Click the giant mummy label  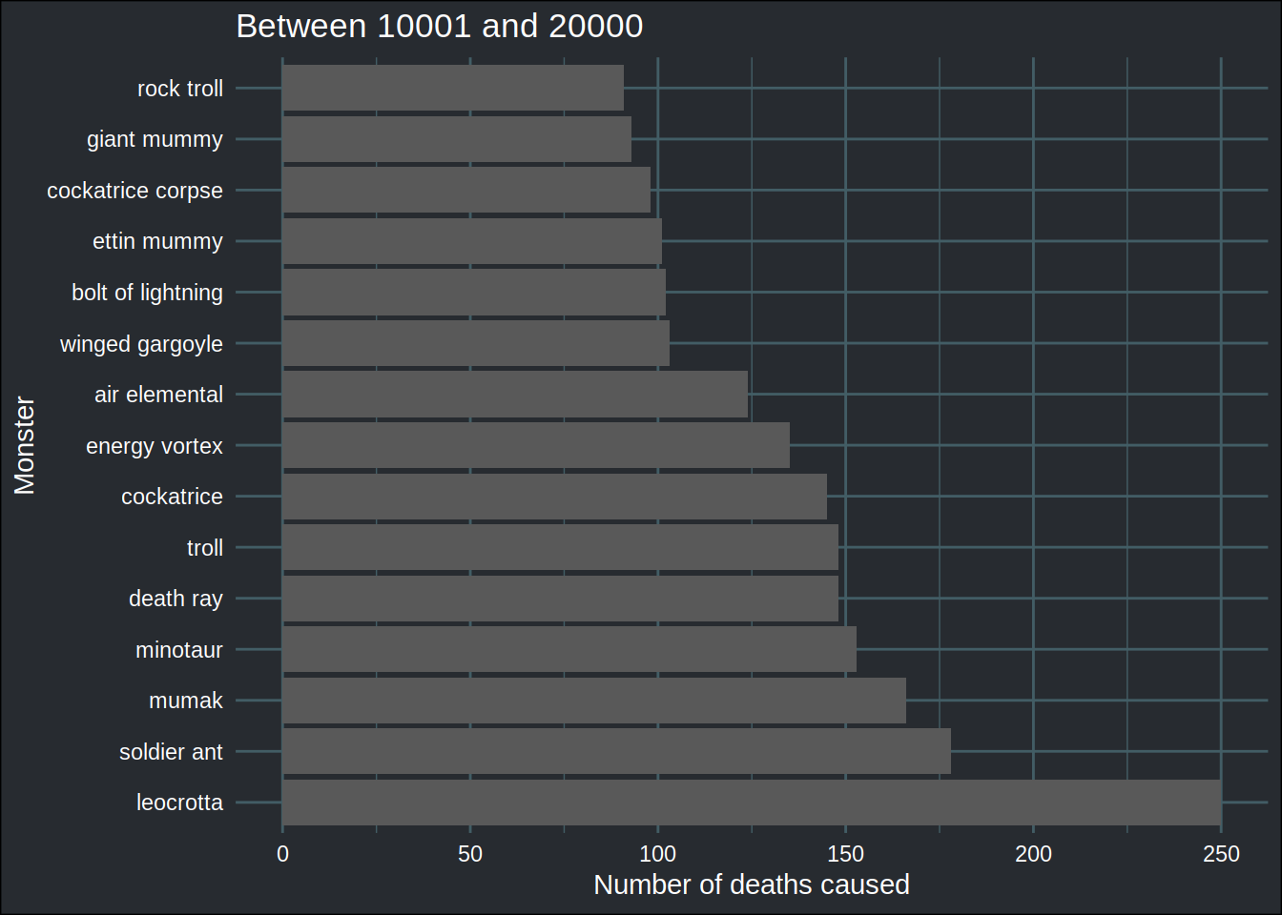pos(155,139)
